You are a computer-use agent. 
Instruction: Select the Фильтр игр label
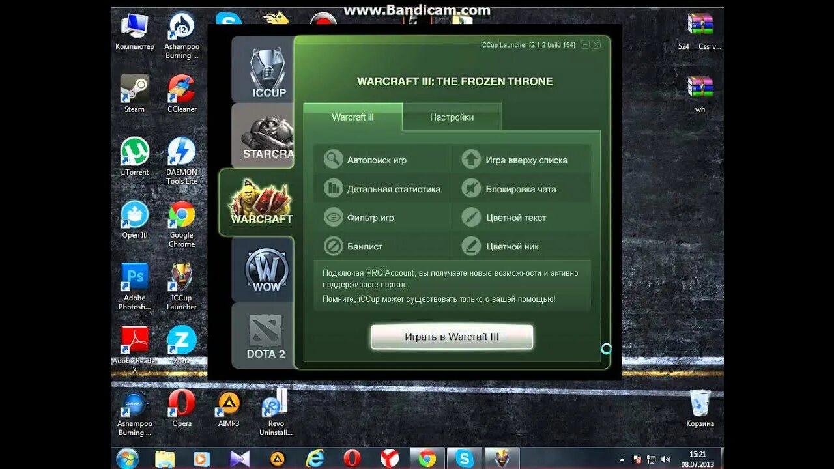point(370,218)
